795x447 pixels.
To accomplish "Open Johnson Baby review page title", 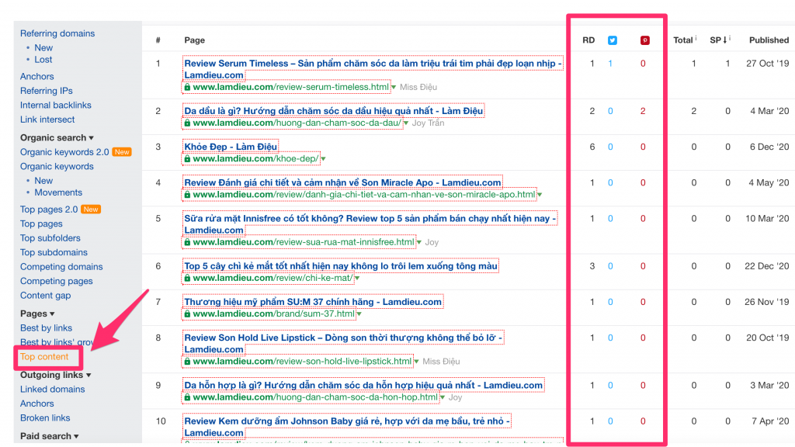I will point(347,427).
